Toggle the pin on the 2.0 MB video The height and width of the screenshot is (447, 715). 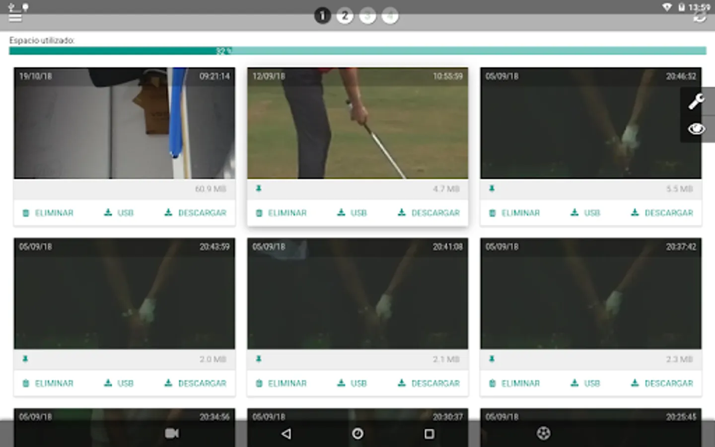click(25, 359)
